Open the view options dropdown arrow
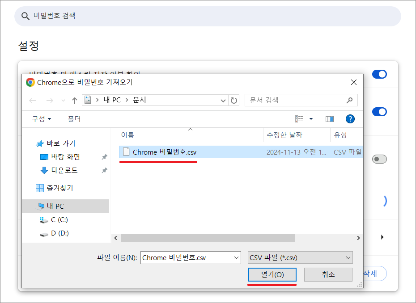Image resolution: width=416 pixels, height=303 pixels. (311, 119)
